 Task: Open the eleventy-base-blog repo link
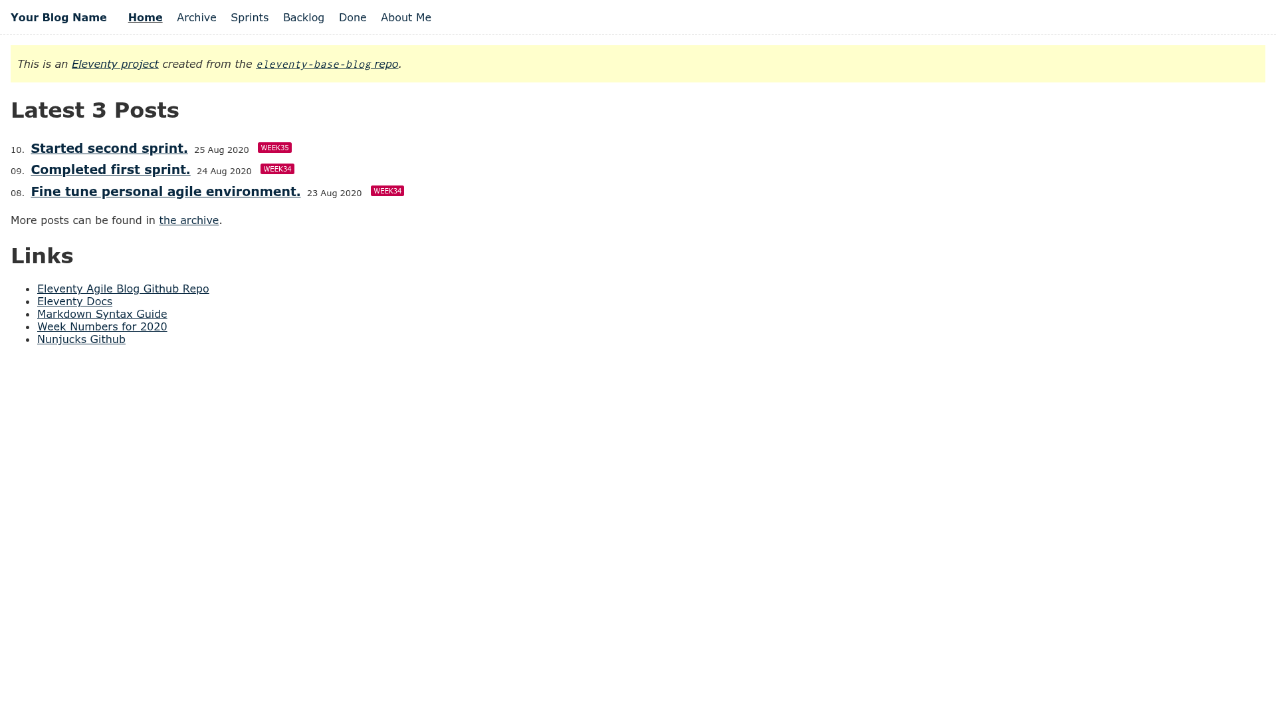coord(327,64)
